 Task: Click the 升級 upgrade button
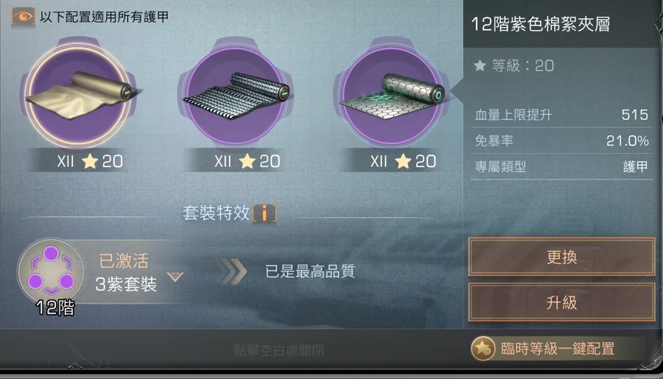pos(561,302)
